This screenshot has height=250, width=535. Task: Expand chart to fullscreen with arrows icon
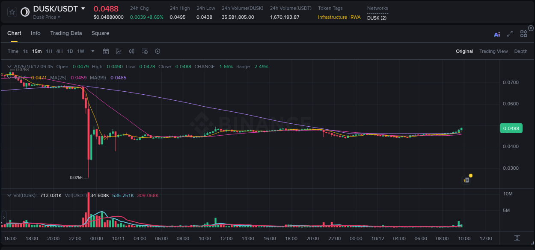point(510,34)
